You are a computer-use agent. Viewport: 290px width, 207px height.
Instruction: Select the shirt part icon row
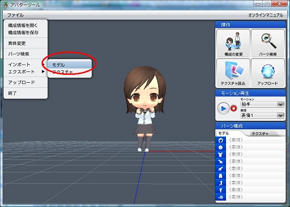(x=250, y=154)
